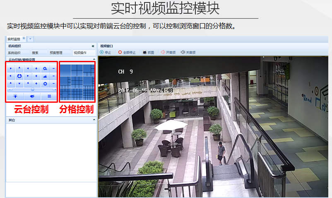Open the tab list dropdown arrow
This screenshot has height=198, width=332.
pyautogui.click(x=31, y=39)
